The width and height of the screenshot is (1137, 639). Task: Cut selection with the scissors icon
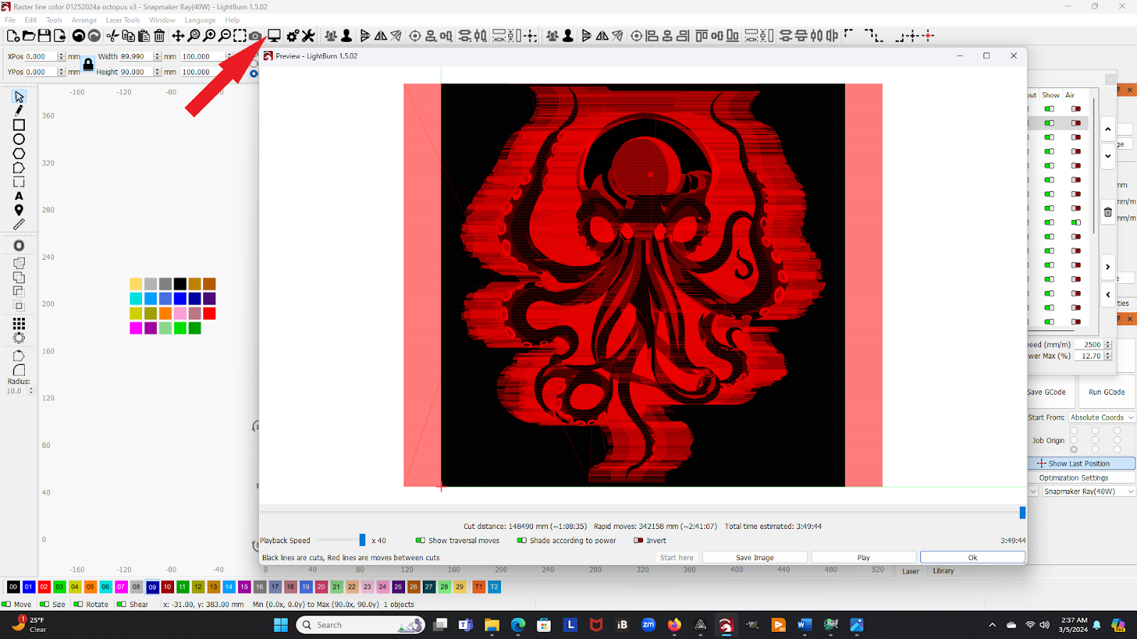[x=112, y=35]
